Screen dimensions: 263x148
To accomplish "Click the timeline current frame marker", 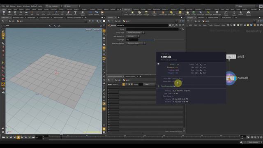I will 61,136.
